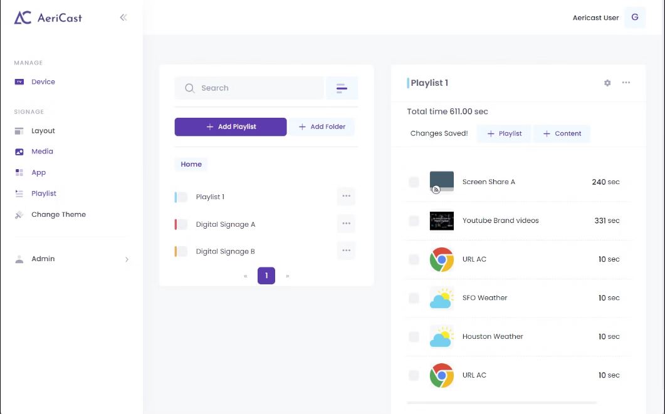The image size is (665, 414).
Task: Click the SFO Weather cloud icon
Action: [441, 298]
